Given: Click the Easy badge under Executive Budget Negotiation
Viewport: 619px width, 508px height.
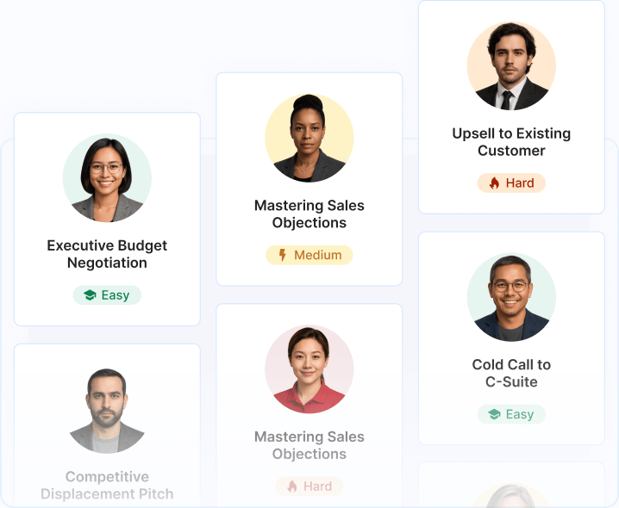Looking at the screenshot, I should pyautogui.click(x=107, y=295).
